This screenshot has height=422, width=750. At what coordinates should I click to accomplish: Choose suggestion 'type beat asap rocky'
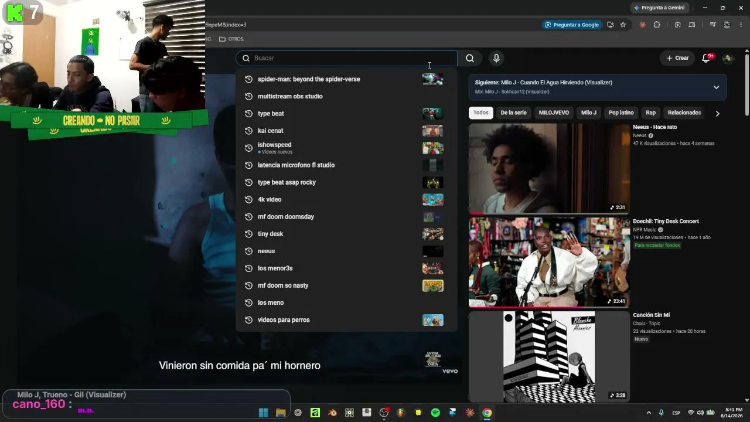(x=346, y=182)
